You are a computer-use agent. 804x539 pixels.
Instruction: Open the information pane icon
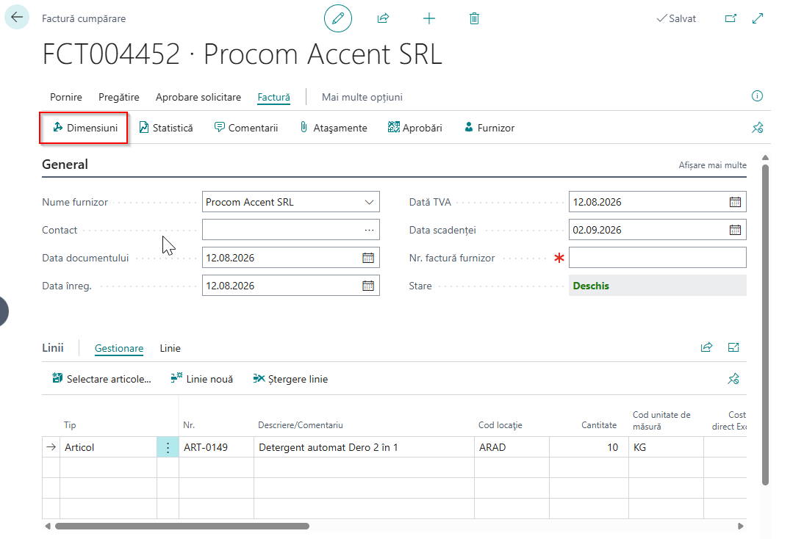[x=757, y=96]
